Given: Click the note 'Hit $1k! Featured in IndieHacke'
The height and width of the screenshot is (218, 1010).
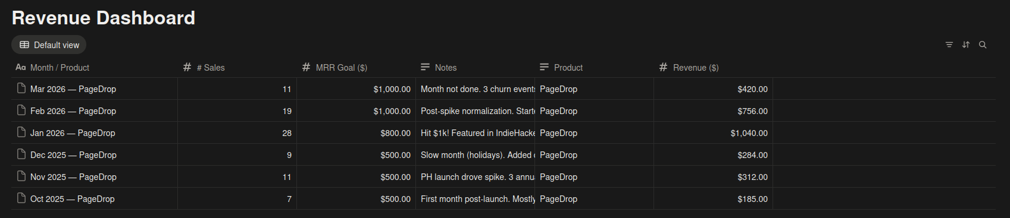Looking at the screenshot, I should pyautogui.click(x=475, y=133).
